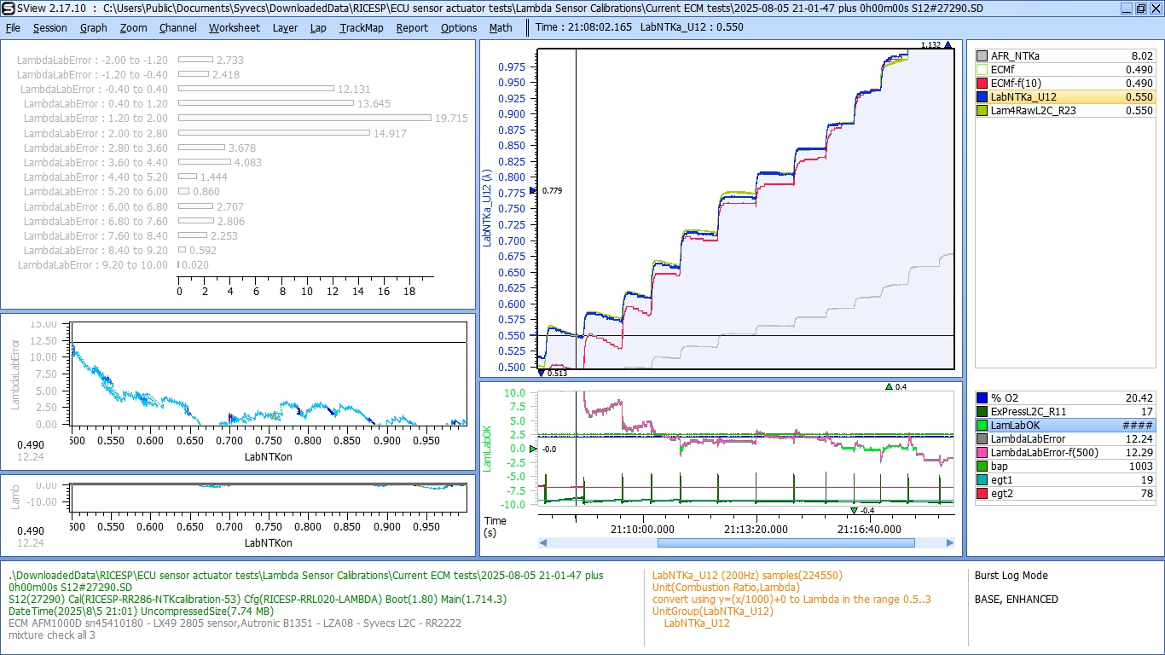Click right arrow of the time scrollbar
The width and height of the screenshot is (1165, 655).
pos(950,542)
